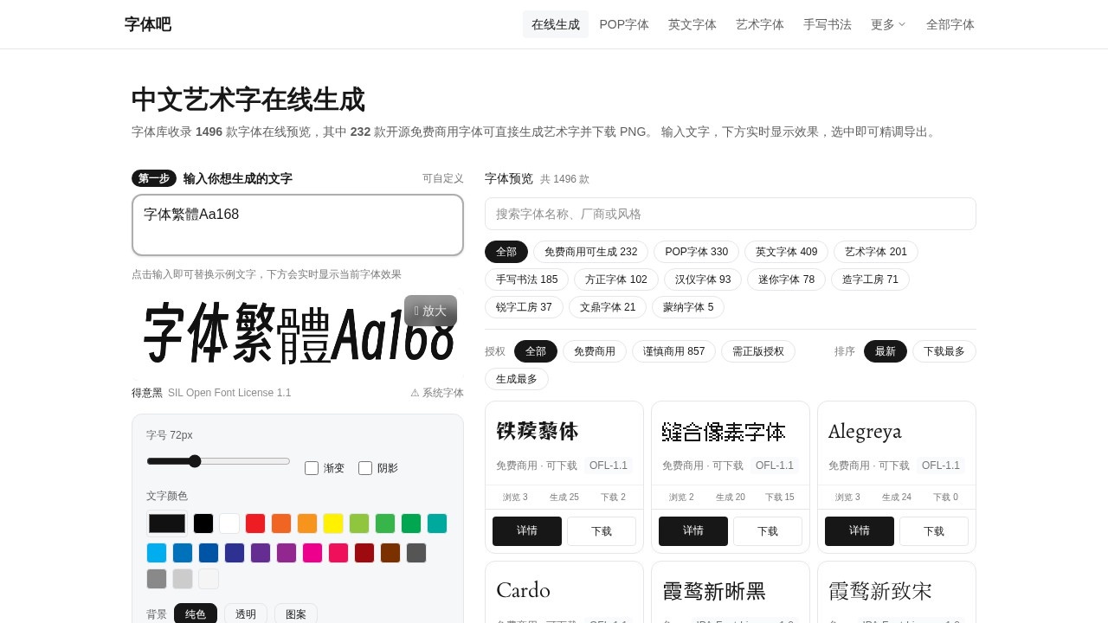The height and width of the screenshot is (623, 1108).
Task: Choose the navy indigo color swatch
Action: pyautogui.click(x=235, y=553)
